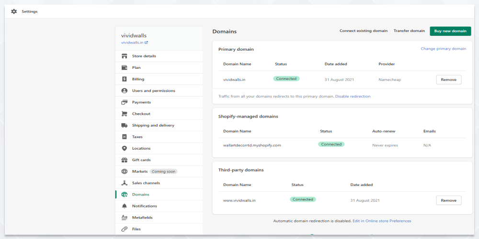Image resolution: width=479 pixels, height=239 pixels.
Task: Click the Domains globe icon
Action: point(125,195)
